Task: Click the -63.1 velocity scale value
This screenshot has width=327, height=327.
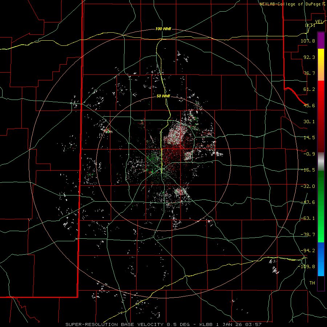Action: tap(308, 218)
